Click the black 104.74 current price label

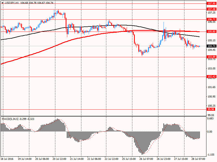pyautogui.click(x=211, y=46)
